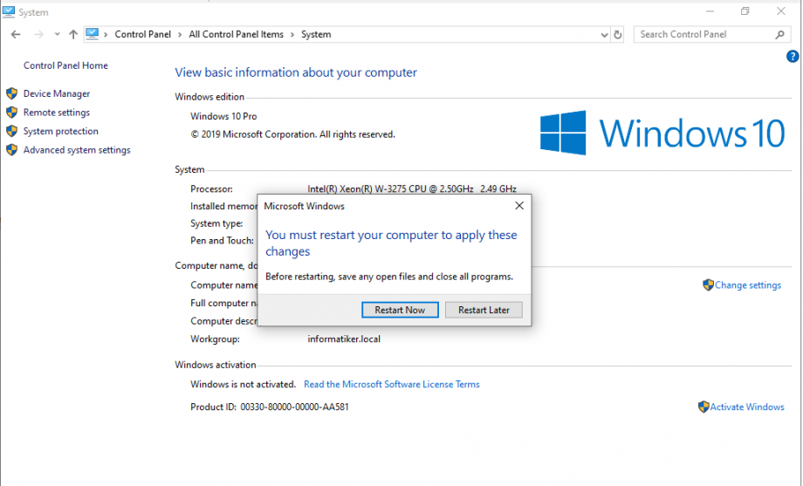This screenshot has height=486, width=803.
Task: Open Device Manager
Action: point(57,93)
